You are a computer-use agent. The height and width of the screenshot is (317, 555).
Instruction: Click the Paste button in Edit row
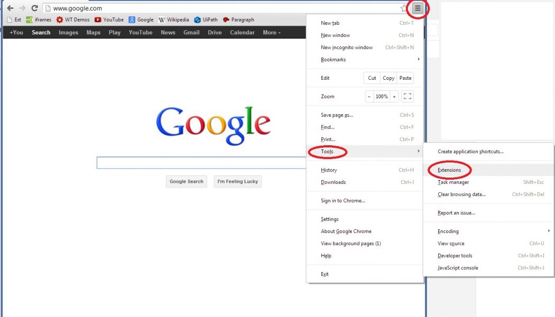point(405,78)
